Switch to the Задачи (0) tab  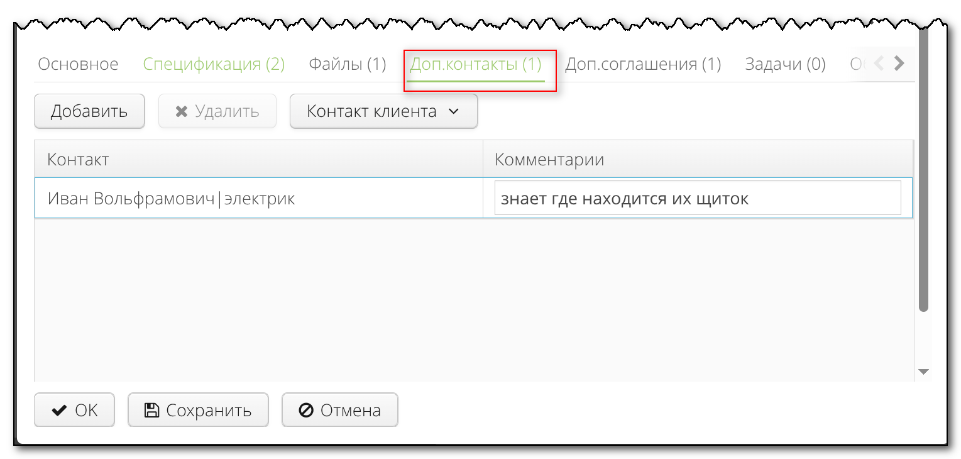pyautogui.click(x=784, y=63)
